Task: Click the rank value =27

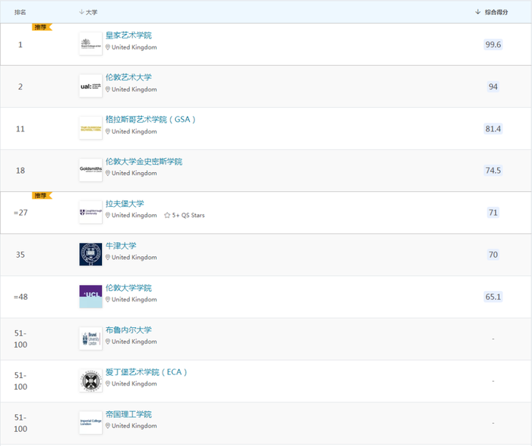Action: [21, 213]
